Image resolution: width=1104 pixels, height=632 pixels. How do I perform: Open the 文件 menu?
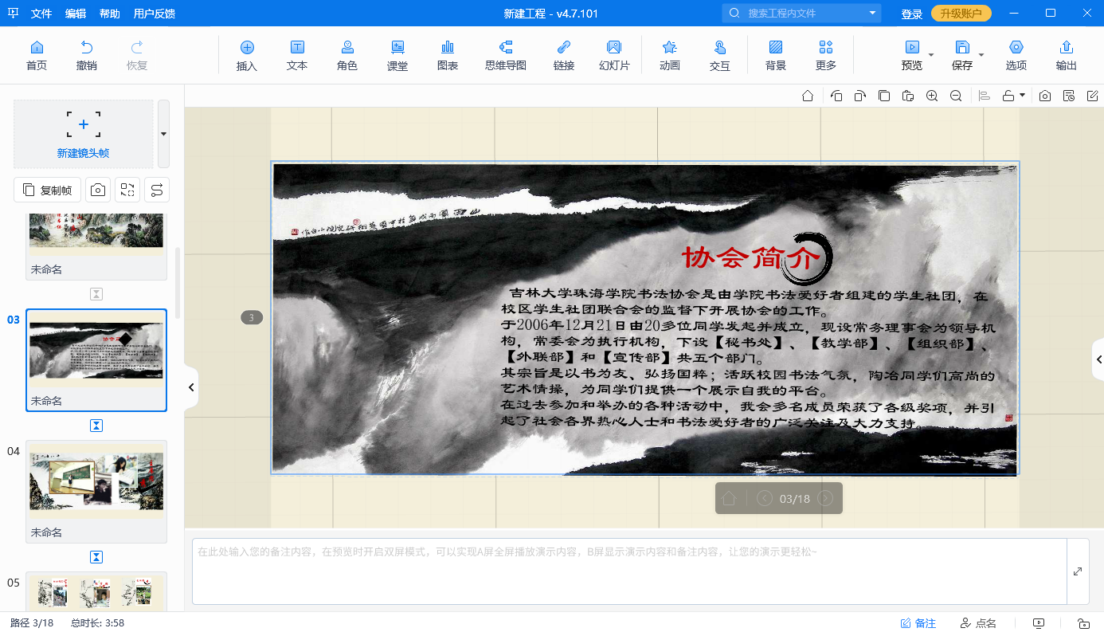pos(41,14)
